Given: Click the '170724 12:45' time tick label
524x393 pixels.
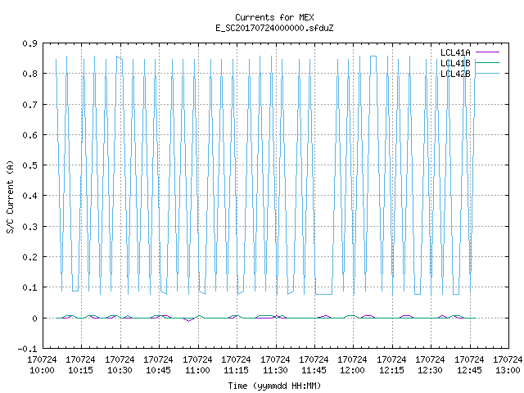Looking at the screenshot, I should 469,365.
